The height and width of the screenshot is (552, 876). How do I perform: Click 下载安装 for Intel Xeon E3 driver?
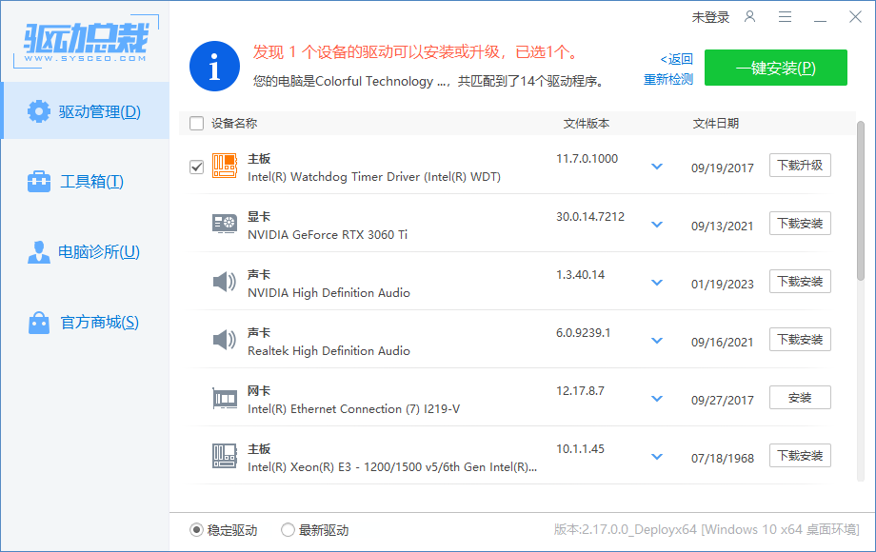pos(800,456)
